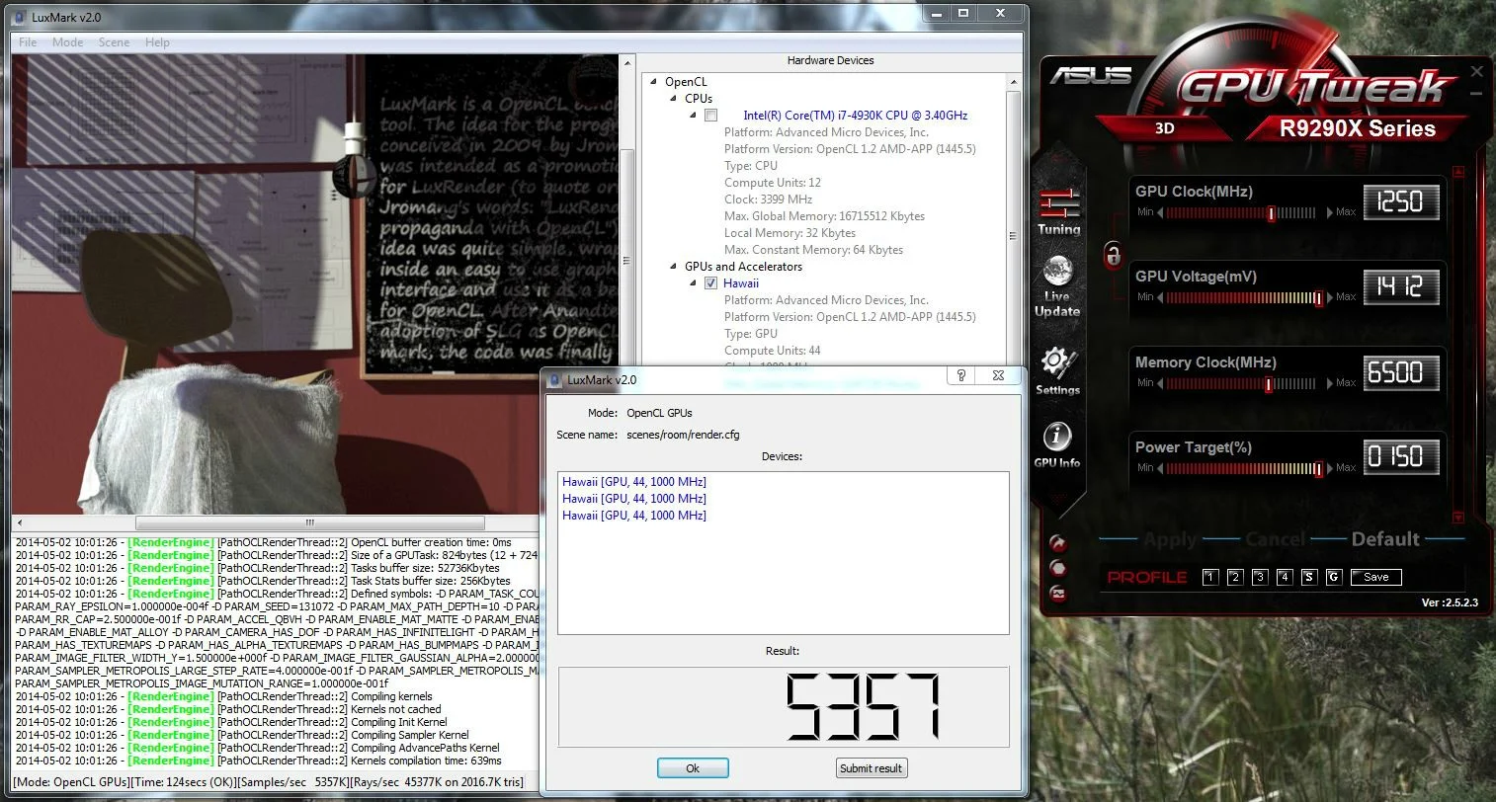Image resolution: width=1496 pixels, height=802 pixels.
Task: Click the monitor graph icon at bottom-left of GPU Tweak
Action: click(x=1058, y=593)
